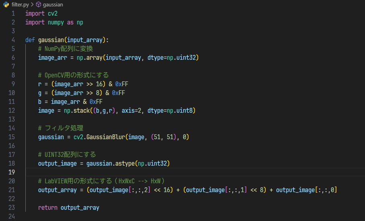365x221 pixels.
Task: Open the gaussian symbol breadcrumb
Action: (x=53, y=4)
